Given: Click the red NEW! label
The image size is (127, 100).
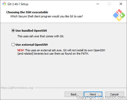Looking at the screenshot, I should [21, 50].
